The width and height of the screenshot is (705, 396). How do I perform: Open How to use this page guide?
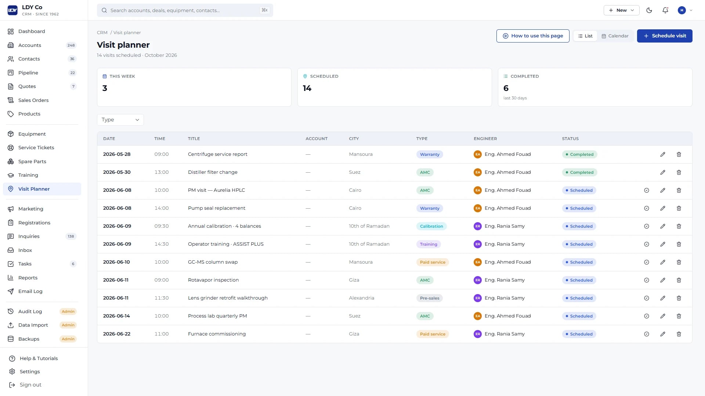[533, 36]
